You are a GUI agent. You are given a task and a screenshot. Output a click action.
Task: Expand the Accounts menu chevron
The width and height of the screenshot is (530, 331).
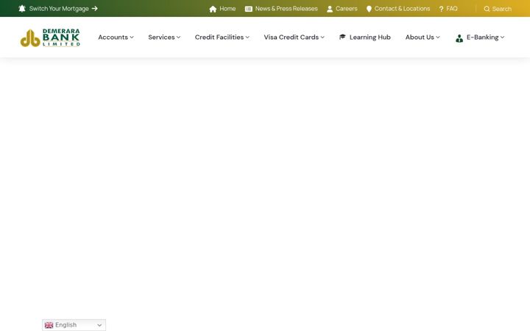[132, 38]
